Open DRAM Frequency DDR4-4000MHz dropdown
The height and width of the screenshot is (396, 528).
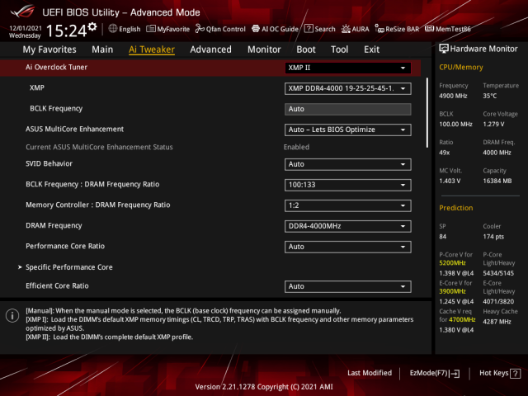pyautogui.click(x=347, y=226)
